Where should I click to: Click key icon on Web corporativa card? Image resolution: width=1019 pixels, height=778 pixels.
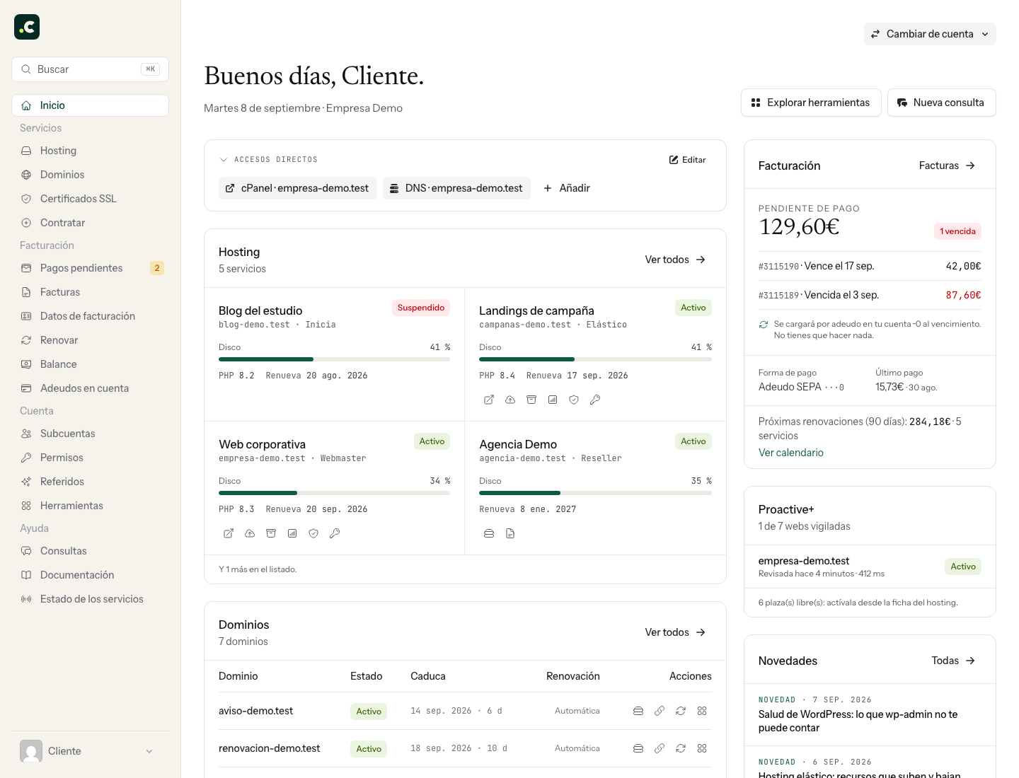point(335,533)
